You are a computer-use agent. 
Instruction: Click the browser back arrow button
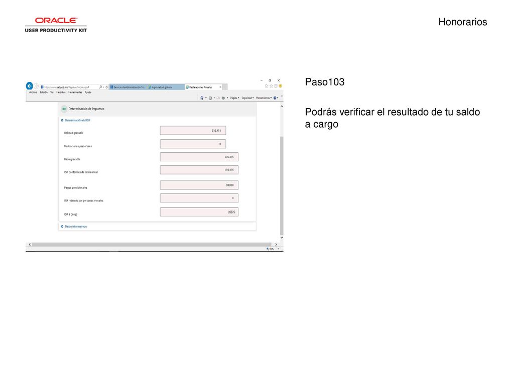[x=29, y=86]
